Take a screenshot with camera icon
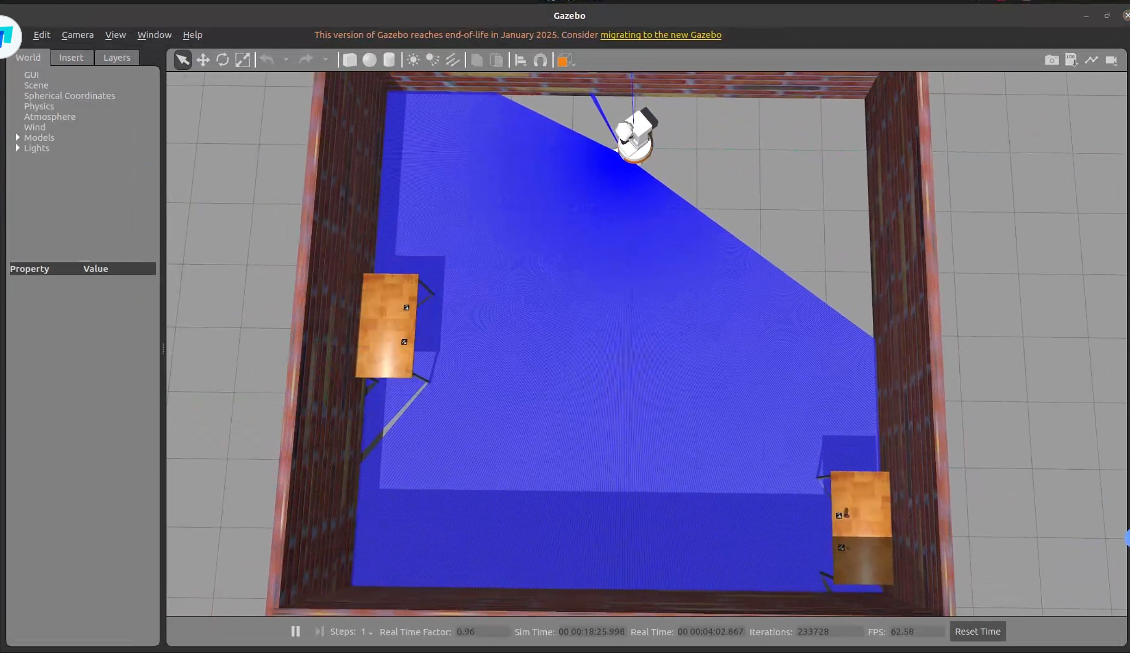 point(1051,60)
